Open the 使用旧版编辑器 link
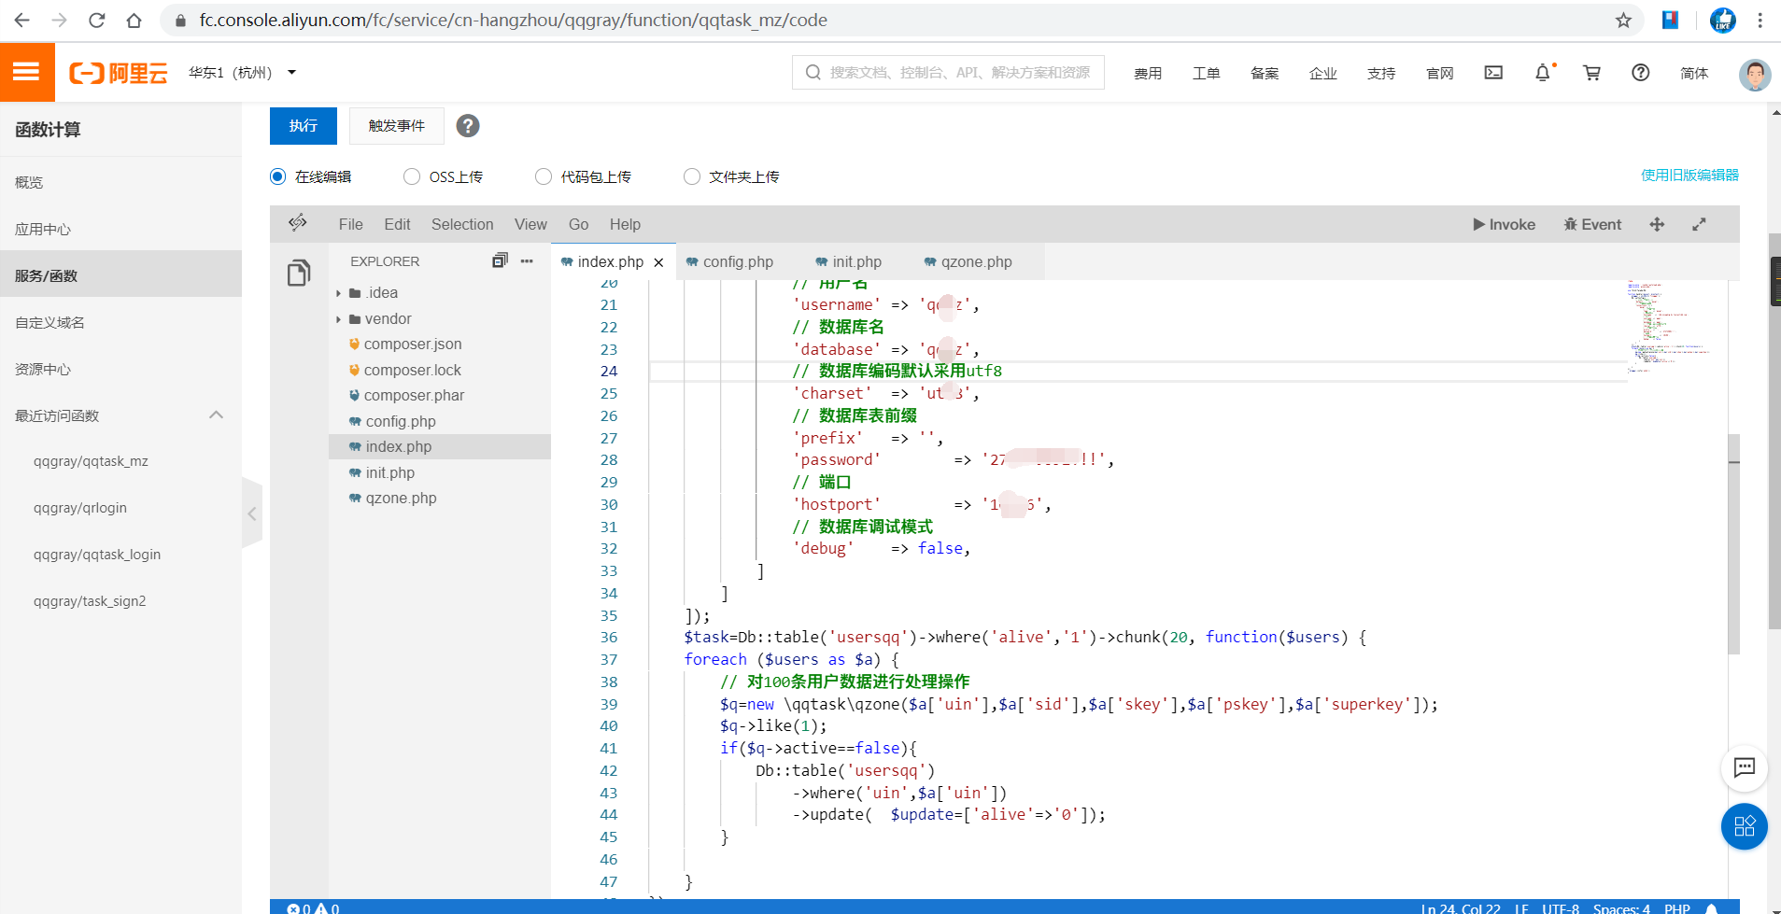Image resolution: width=1781 pixels, height=914 pixels. (x=1689, y=175)
